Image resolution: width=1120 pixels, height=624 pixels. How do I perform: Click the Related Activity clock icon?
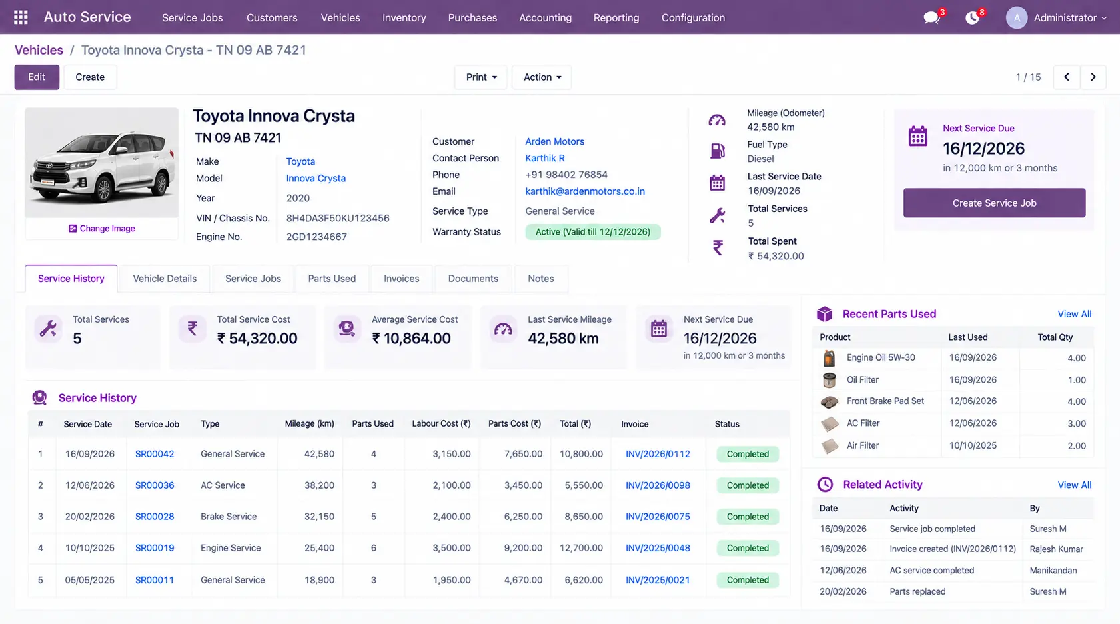(x=825, y=485)
